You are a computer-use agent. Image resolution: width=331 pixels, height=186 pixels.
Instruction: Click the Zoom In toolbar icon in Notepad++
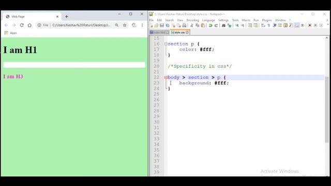237,25
